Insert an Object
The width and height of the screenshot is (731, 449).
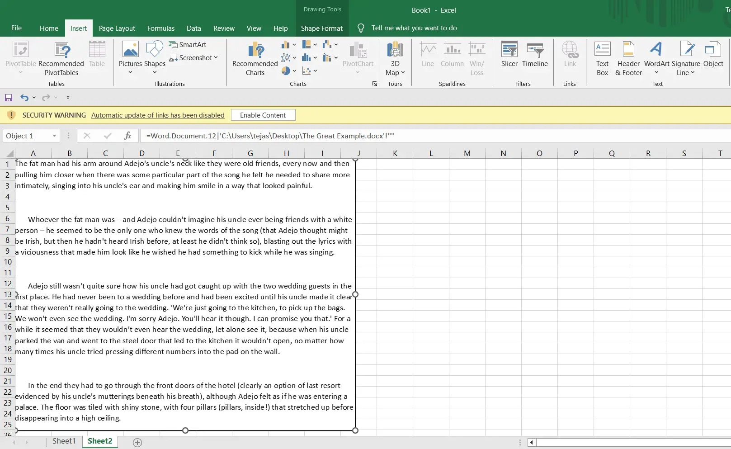[713, 54]
